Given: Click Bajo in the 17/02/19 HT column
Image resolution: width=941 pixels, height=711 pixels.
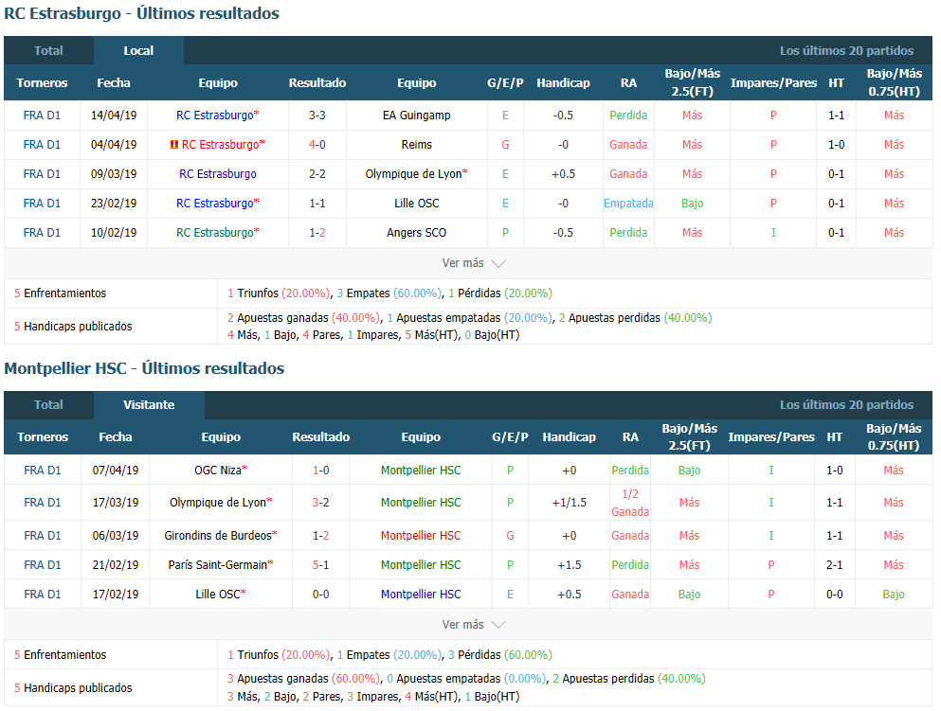Looking at the screenshot, I should (x=894, y=595).
